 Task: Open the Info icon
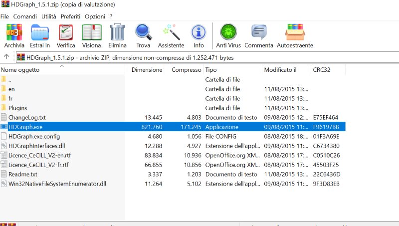pyautogui.click(x=199, y=32)
